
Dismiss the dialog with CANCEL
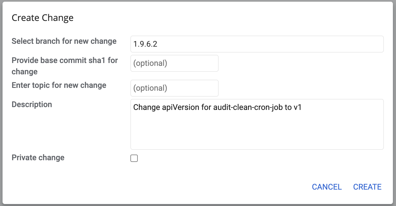[327, 187]
